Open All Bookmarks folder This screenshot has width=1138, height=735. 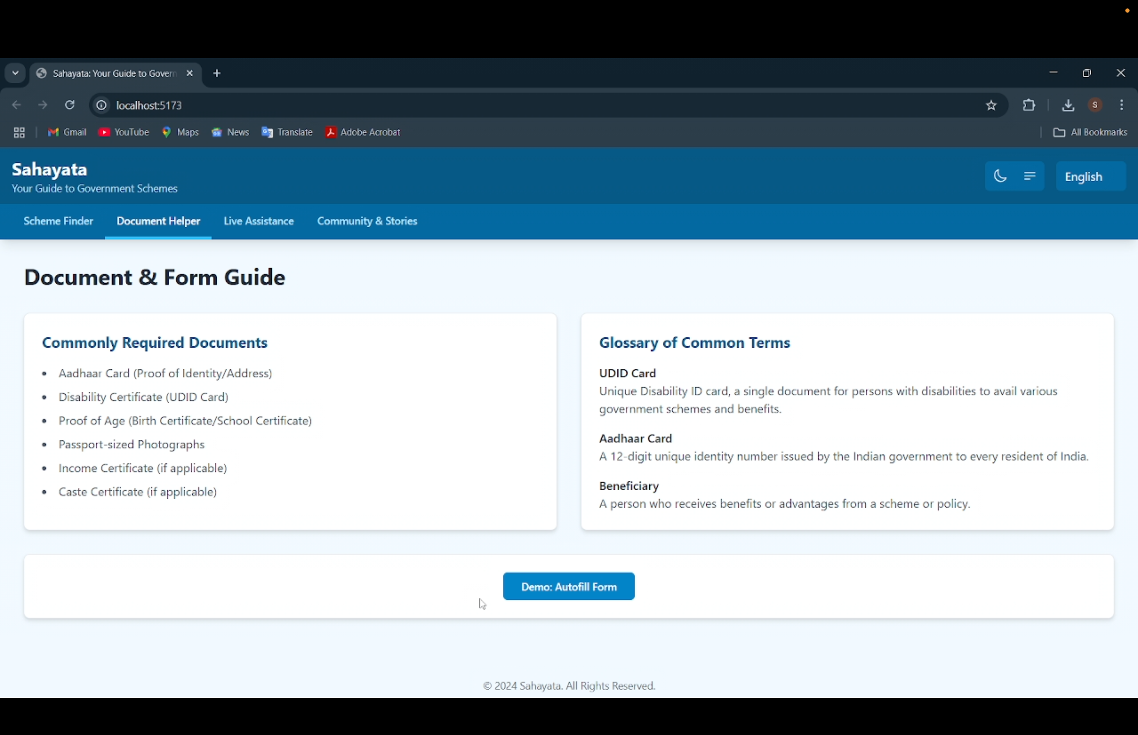click(x=1090, y=133)
